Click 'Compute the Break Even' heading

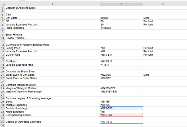pyautogui.click(x=52, y=72)
